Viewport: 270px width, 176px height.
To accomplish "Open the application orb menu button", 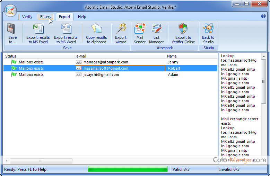I will [x=11, y=10].
